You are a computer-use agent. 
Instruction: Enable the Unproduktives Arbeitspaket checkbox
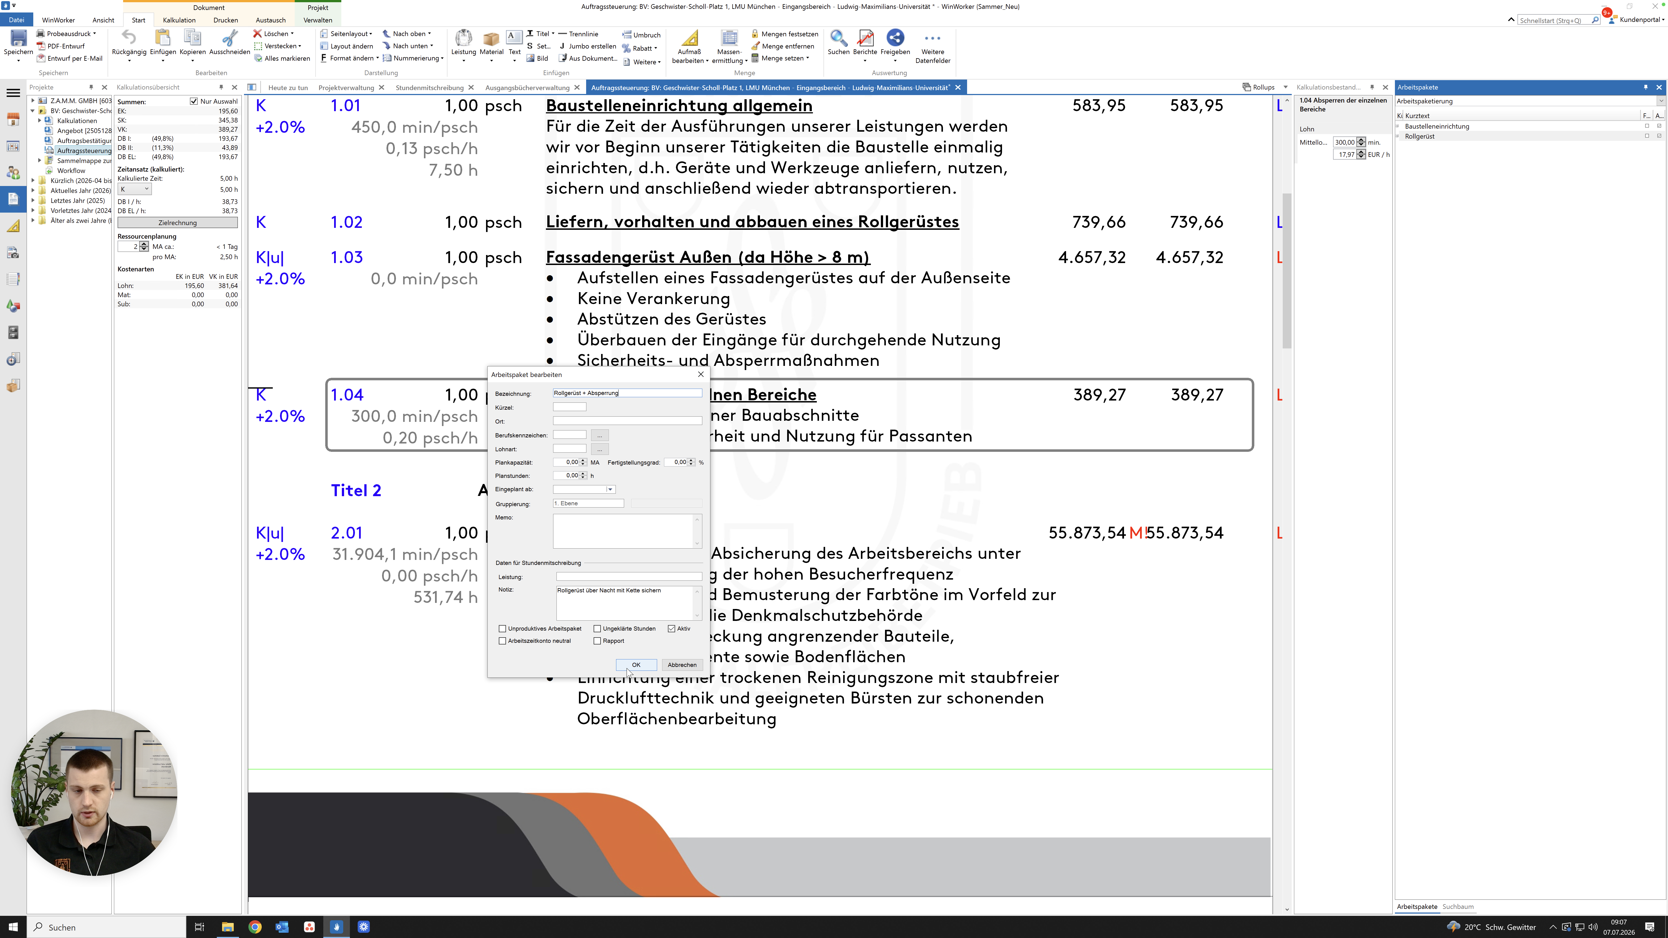click(502, 629)
